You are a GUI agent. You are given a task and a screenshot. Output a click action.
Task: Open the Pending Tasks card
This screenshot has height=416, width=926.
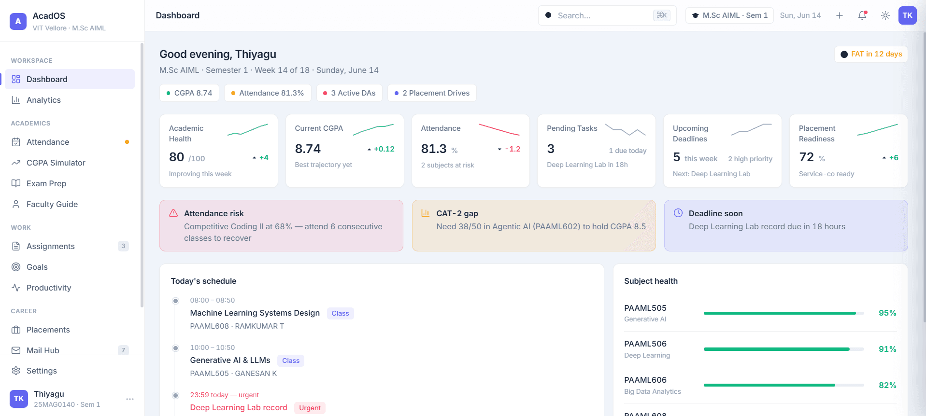[x=597, y=151]
